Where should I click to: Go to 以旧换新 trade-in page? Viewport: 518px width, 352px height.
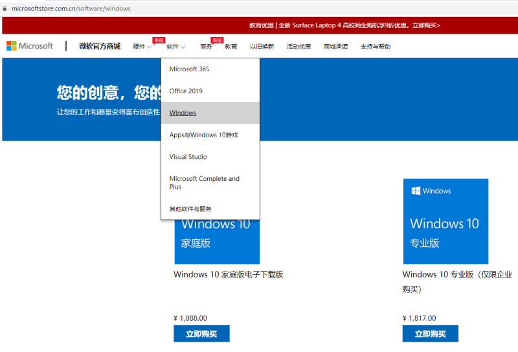pos(262,47)
